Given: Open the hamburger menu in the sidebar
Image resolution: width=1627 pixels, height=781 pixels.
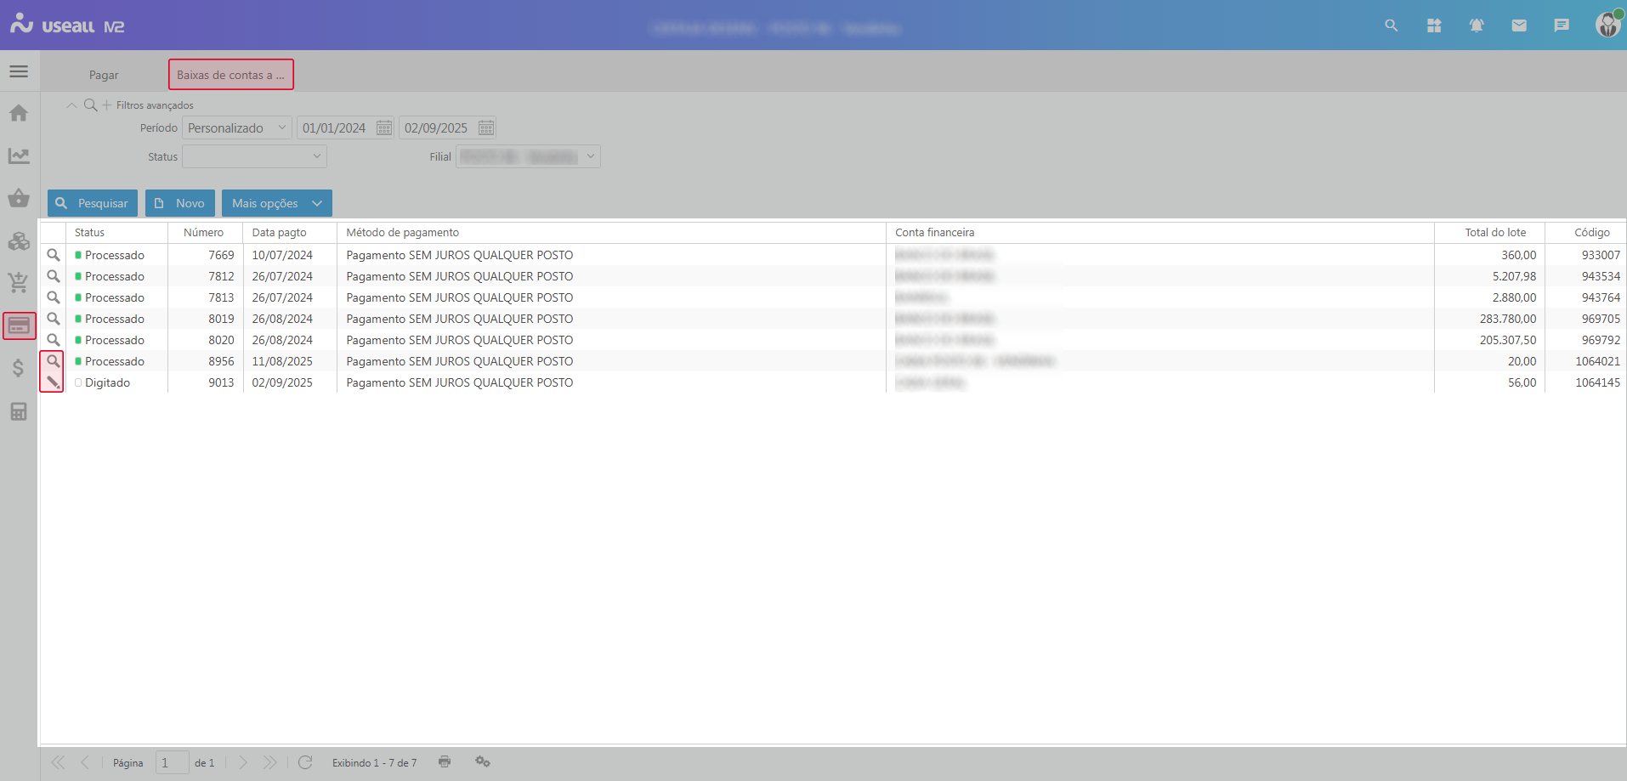Looking at the screenshot, I should pos(19,71).
